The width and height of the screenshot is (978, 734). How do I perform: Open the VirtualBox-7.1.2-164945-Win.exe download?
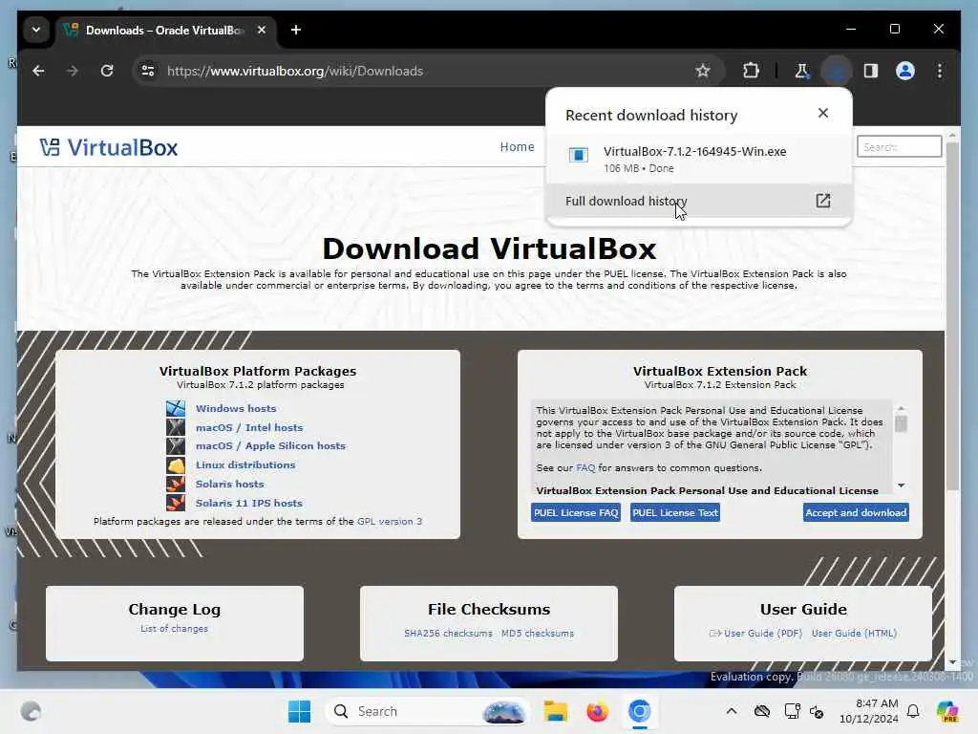(698, 159)
